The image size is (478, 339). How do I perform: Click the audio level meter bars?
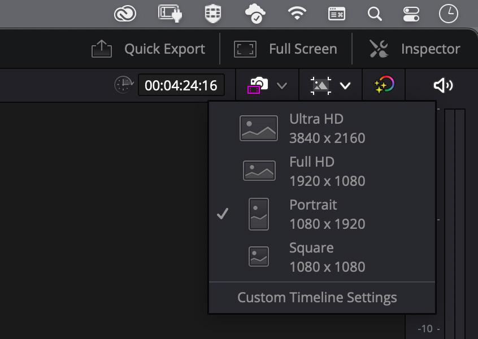[x=455, y=224]
